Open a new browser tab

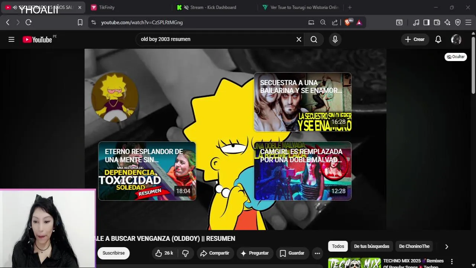(350, 7)
